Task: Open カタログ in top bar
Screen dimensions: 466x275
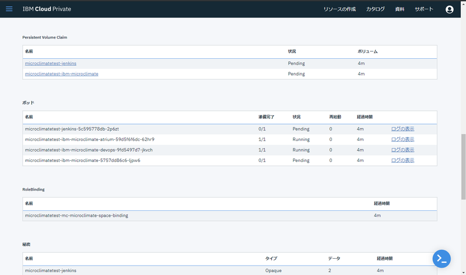Action: click(x=375, y=9)
